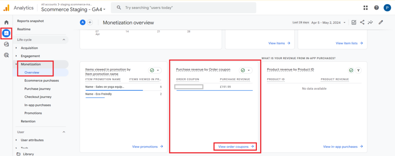
Task: Open Ecommerce purchases report
Action: 42,81
